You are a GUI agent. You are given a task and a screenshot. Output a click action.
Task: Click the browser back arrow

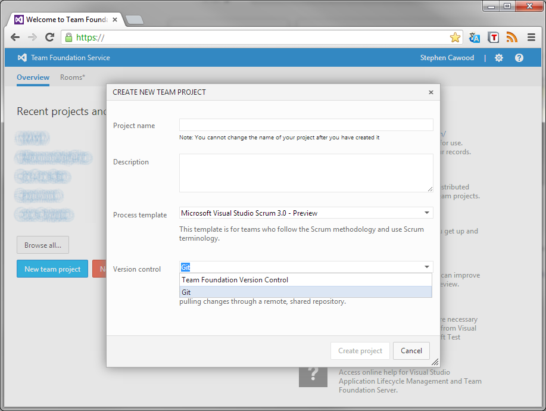pos(15,38)
